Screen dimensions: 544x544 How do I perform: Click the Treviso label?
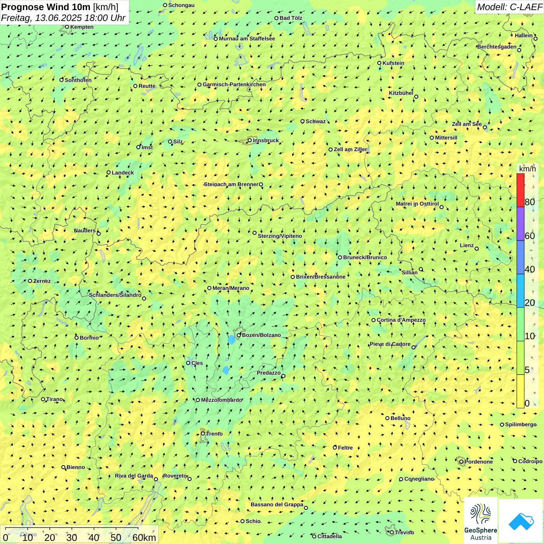[405, 532]
